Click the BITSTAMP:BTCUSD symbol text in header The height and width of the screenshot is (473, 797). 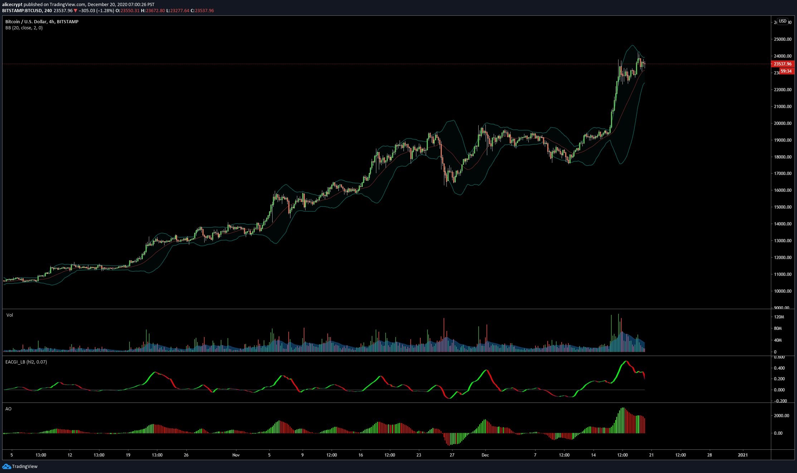click(22, 11)
